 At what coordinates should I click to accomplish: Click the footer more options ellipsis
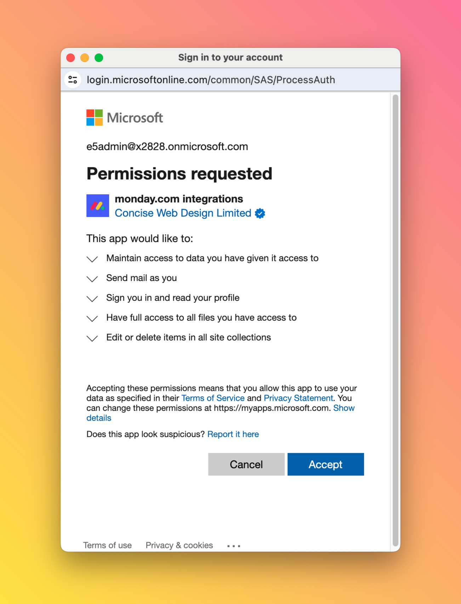234,546
